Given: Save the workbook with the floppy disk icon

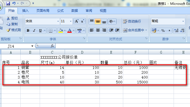Looking at the screenshot, I should pos(8,3).
